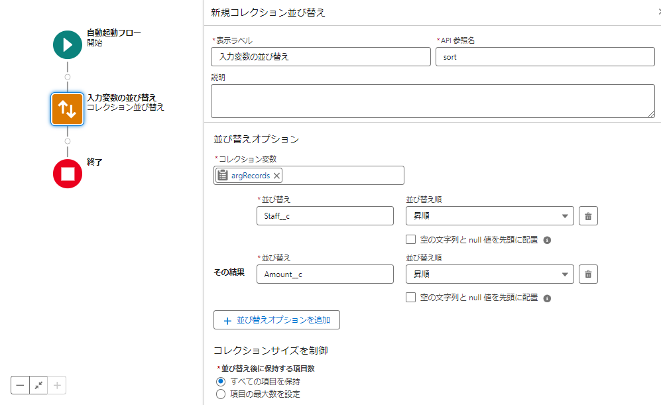Screen dimensions: 661x405
Task: Delete the Staff__c sort row with trash icon
Action: (588, 216)
